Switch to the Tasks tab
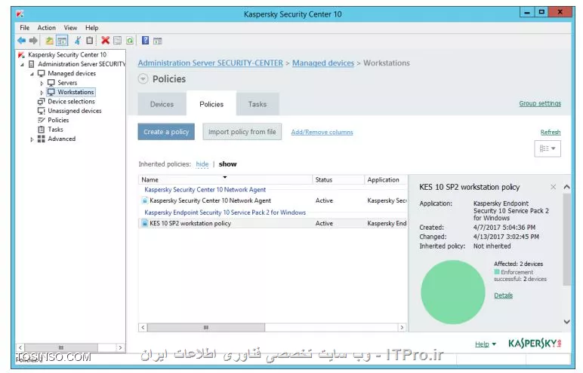The width and height of the screenshot is (583, 373). coord(258,104)
